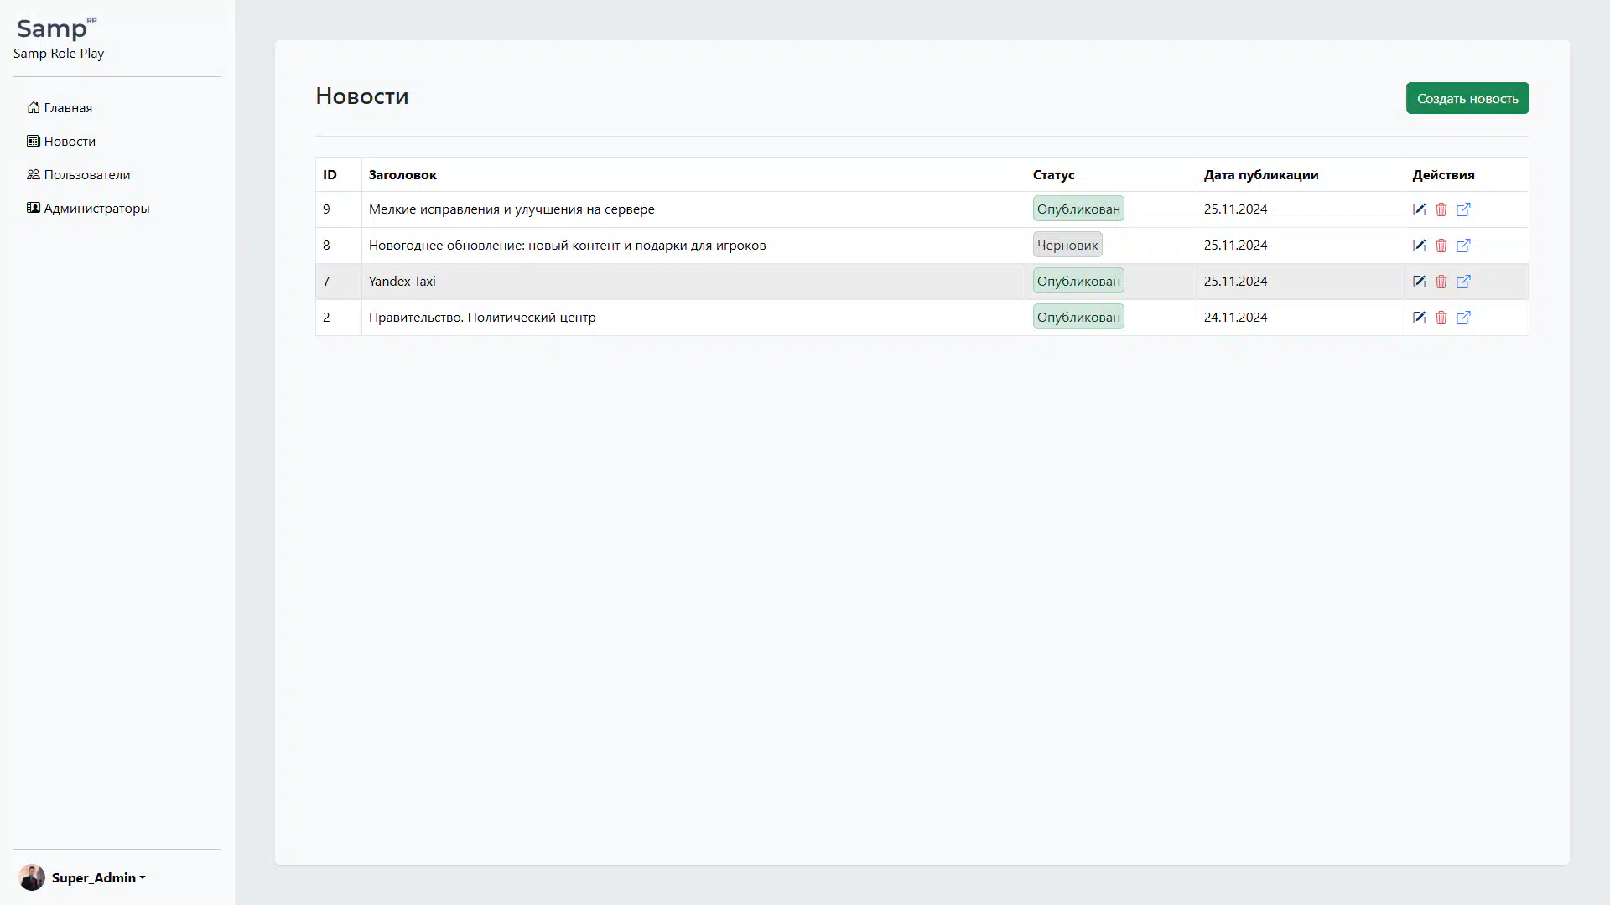
Task: Open news item 9 in new tab
Action: (x=1463, y=209)
